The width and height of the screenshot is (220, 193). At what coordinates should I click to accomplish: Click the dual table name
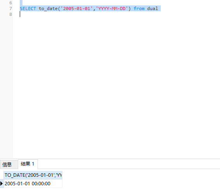coord(152,9)
